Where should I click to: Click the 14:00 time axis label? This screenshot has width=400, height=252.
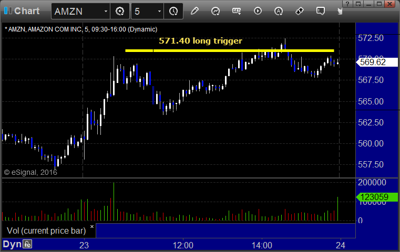[x=262, y=245]
